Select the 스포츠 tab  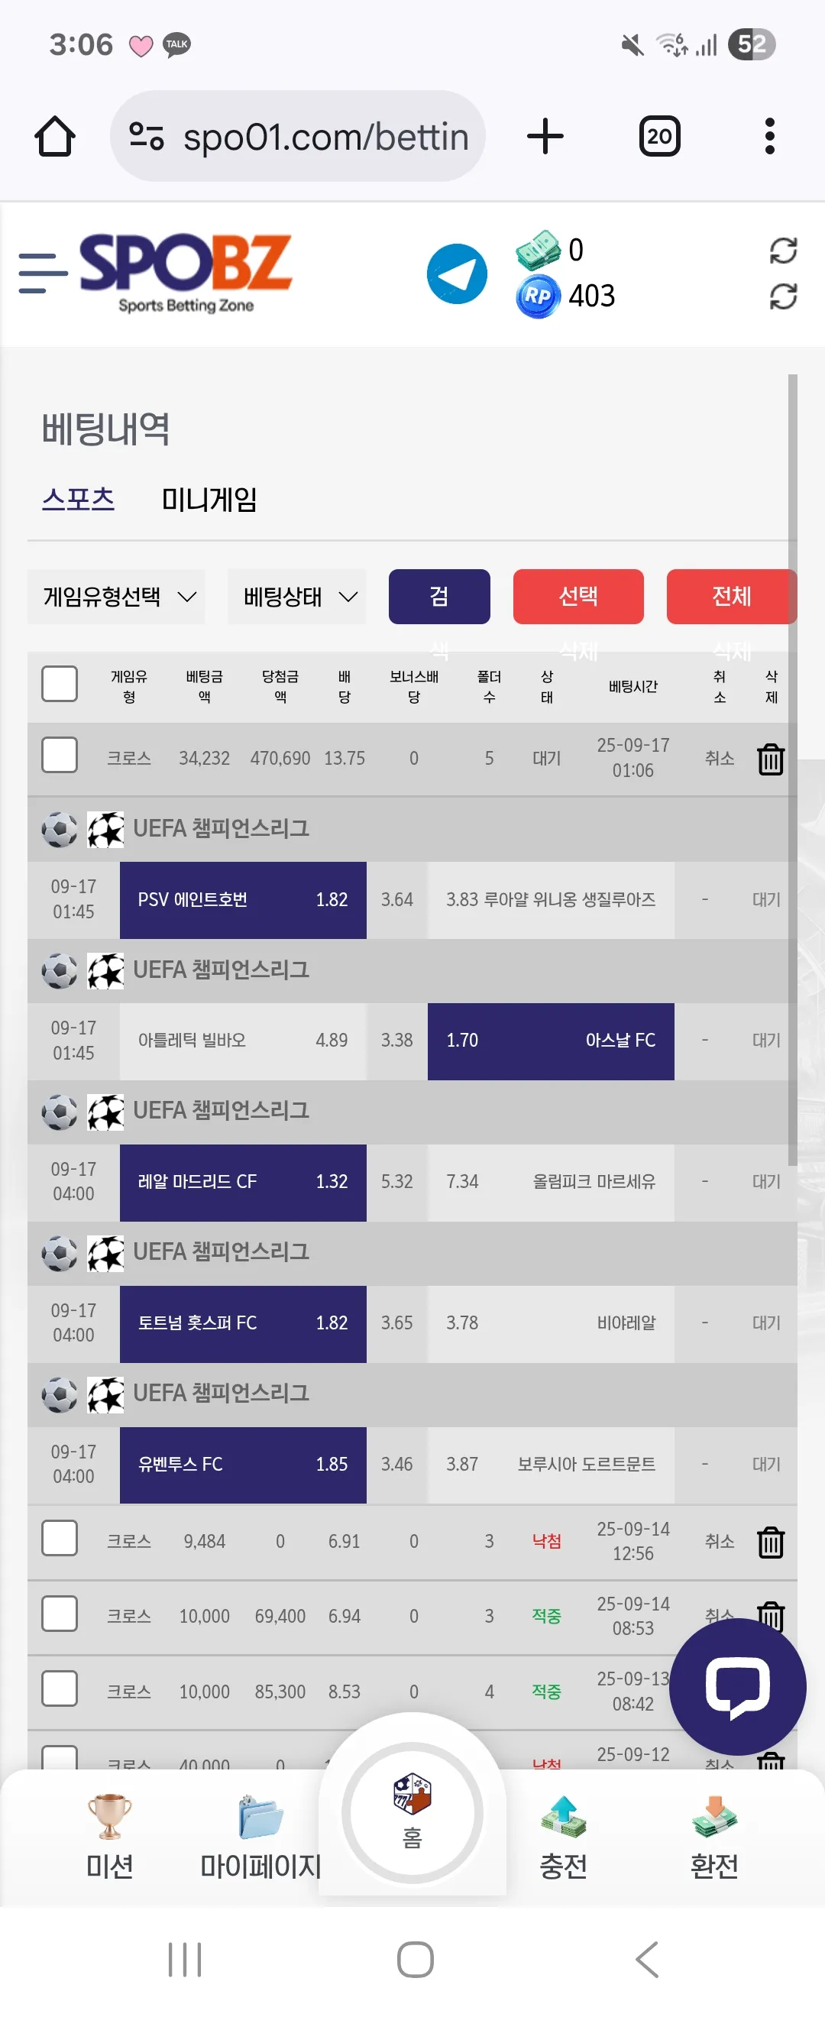78,500
